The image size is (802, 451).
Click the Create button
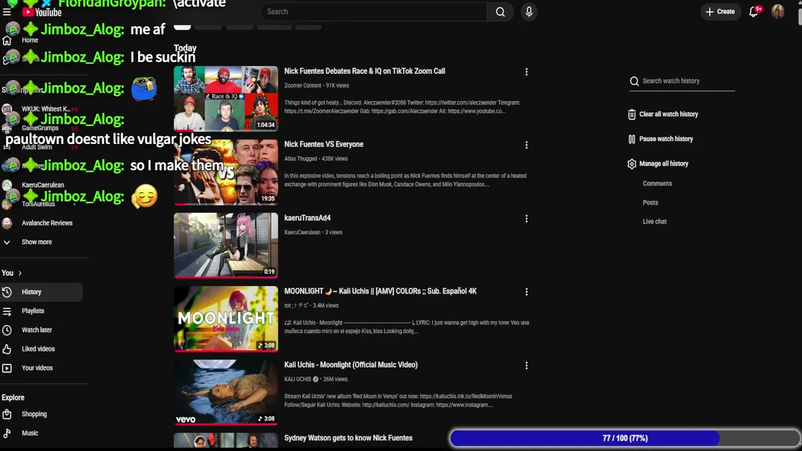(x=720, y=12)
